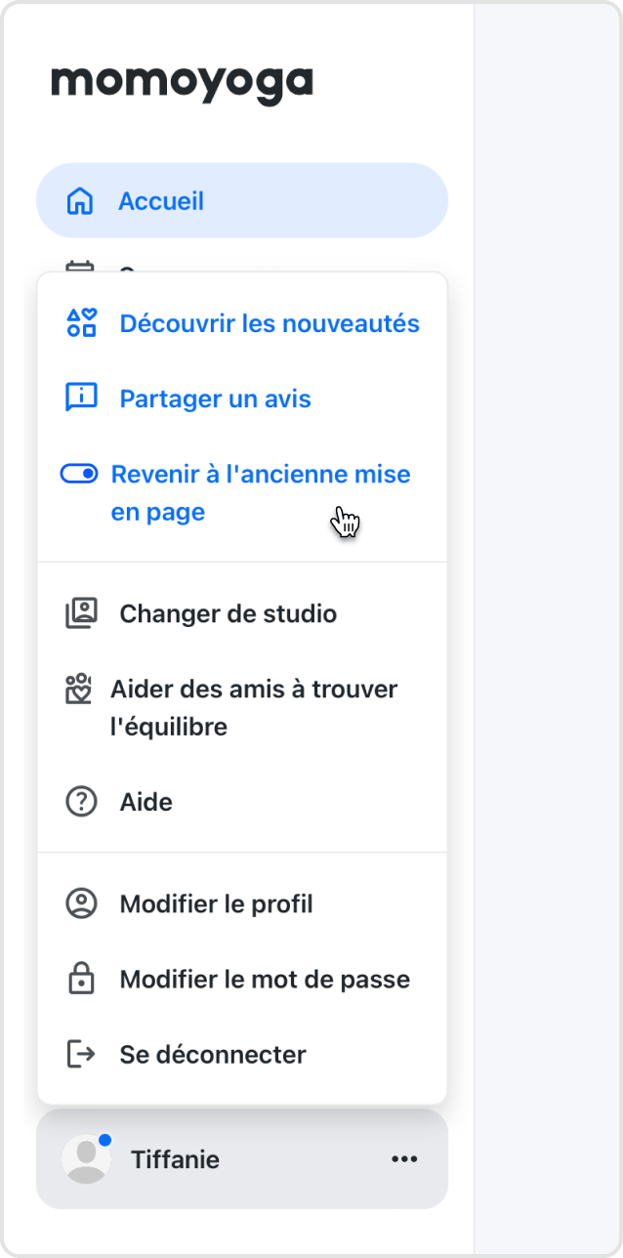Click the Tiffanie user name label

[175, 1159]
